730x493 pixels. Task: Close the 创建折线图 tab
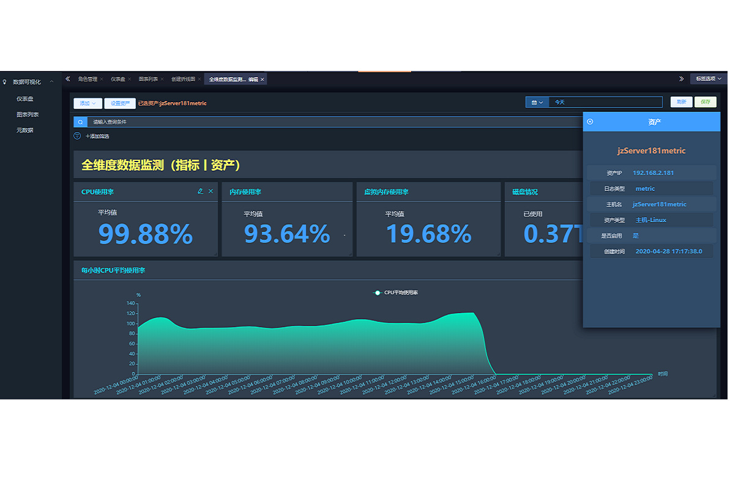click(x=199, y=80)
